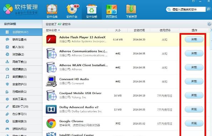The height and width of the screenshot is (136, 212).
Task: Uninstall Dolby Advanced Audio v2
Action: click(194, 109)
